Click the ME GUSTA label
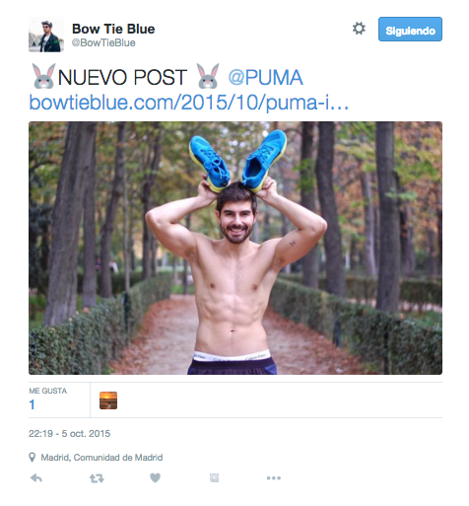This screenshot has height=506, width=469. click(48, 391)
